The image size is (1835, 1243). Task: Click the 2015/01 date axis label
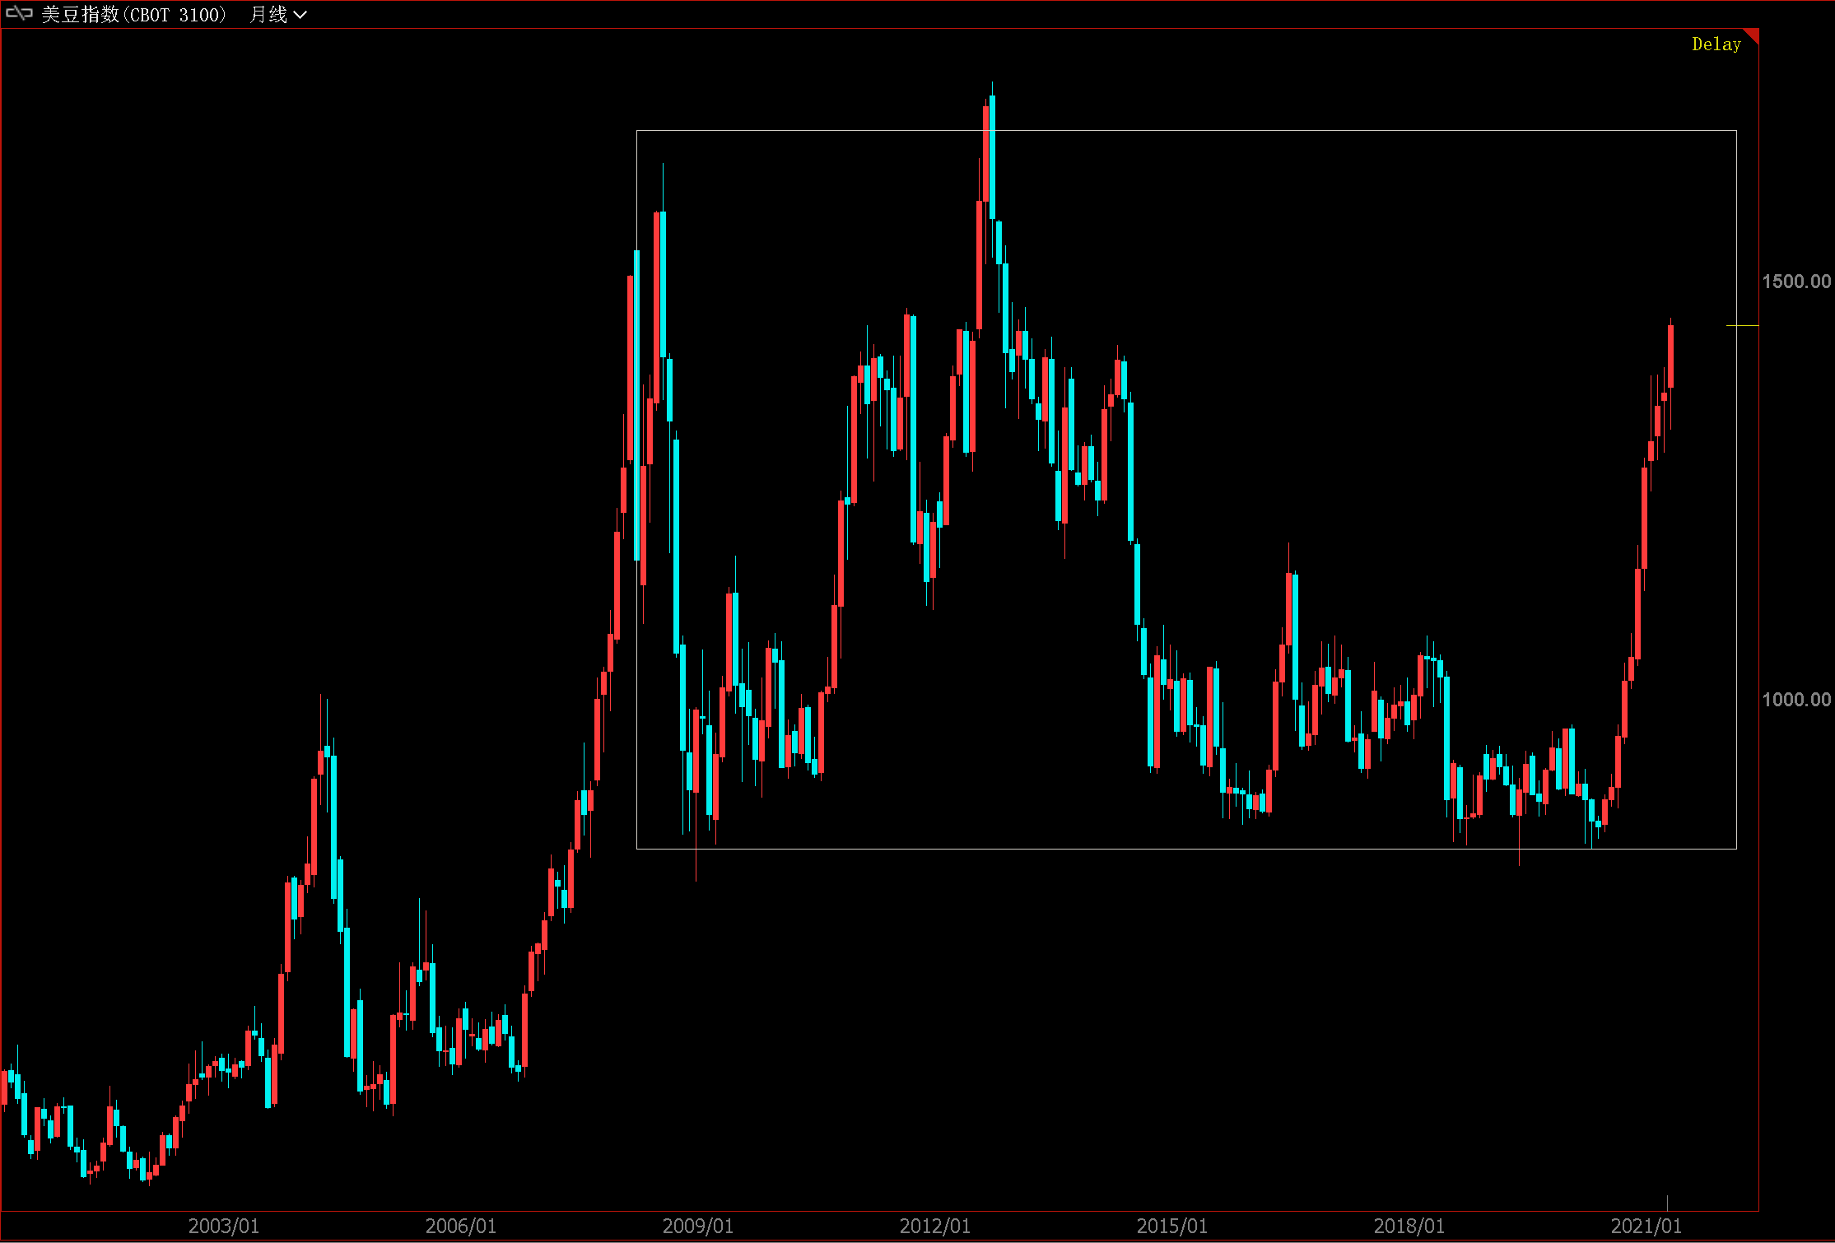click(x=1171, y=1226)
